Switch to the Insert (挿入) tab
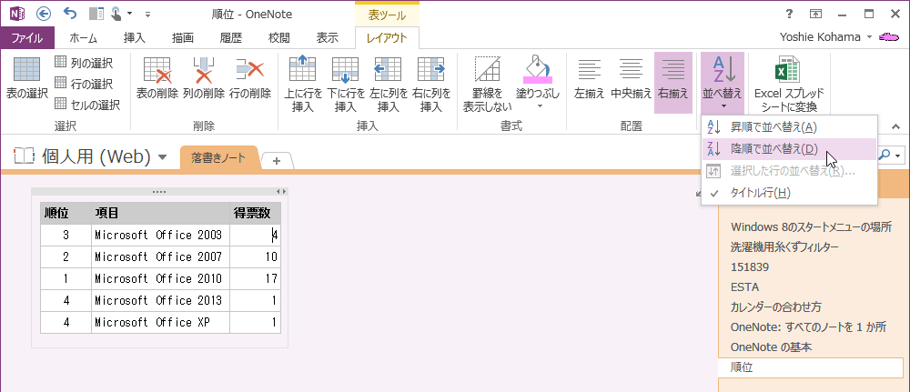Screen dimensions: 910x392 tap(135, 38)
